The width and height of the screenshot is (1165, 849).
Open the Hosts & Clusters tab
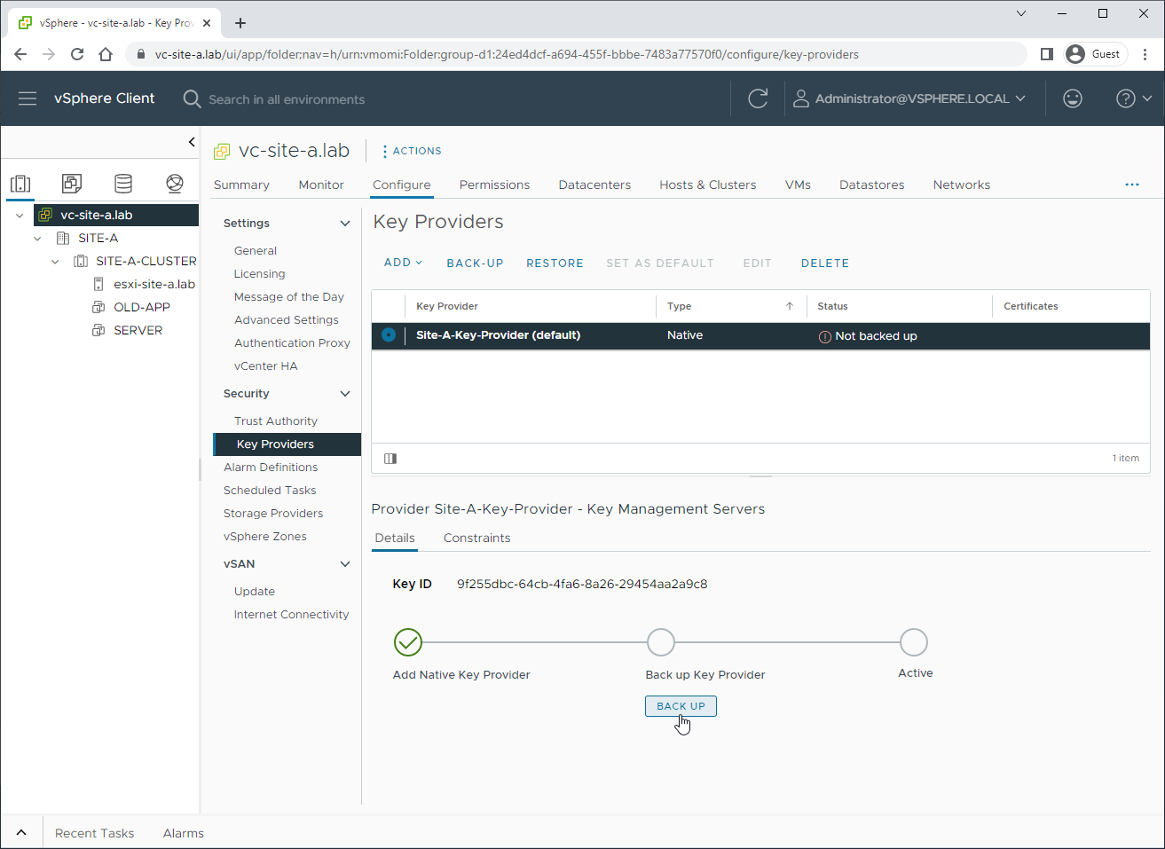pyautogui.click(x=708, y=185)
